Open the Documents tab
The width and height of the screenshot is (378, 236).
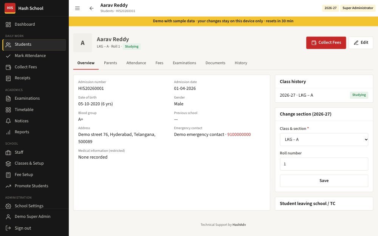pyautogui.click(x=215, y=63)
